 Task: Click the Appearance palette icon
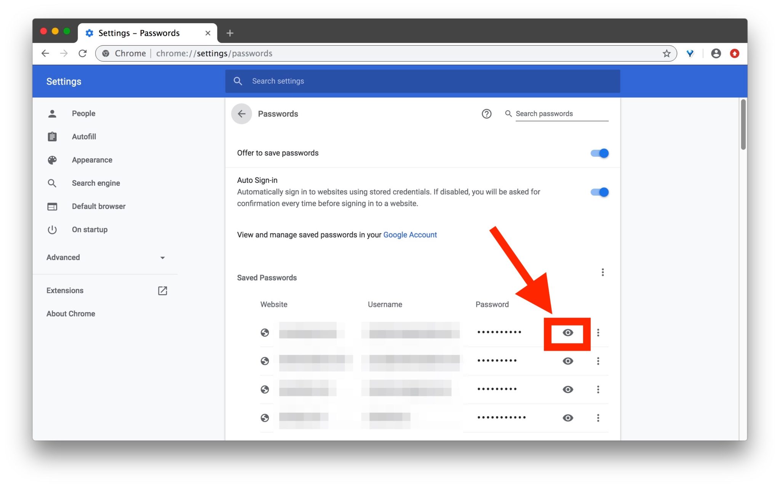52,160
